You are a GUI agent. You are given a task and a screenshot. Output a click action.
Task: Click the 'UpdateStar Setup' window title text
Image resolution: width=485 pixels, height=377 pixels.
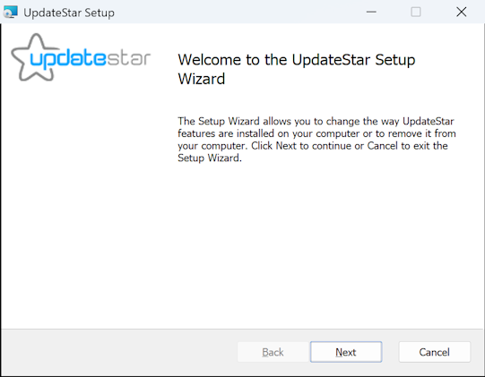(x=69, y=13)
